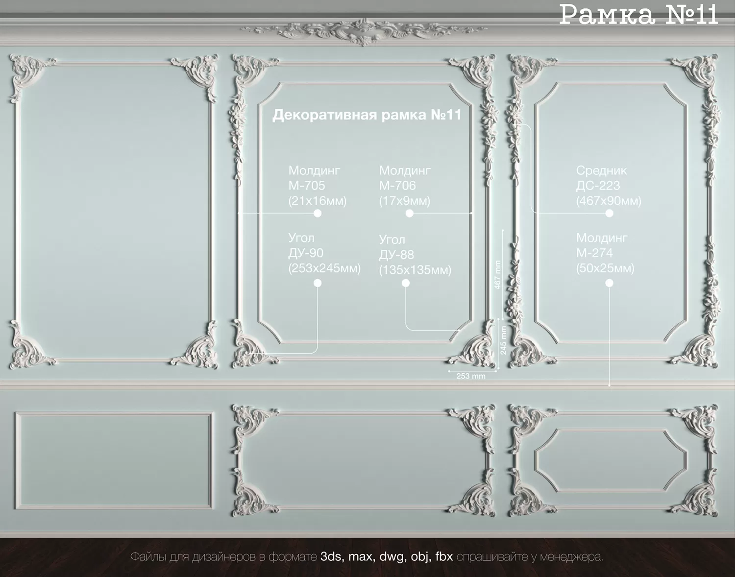Viewport: 735px width, 577px height.
Task: Expand the М-705 leader line to frame
Action: pos(274,214)
